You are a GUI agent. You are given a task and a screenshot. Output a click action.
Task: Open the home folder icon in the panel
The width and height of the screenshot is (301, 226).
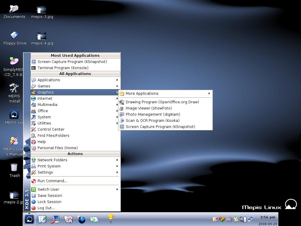click(x=68, y=219)
